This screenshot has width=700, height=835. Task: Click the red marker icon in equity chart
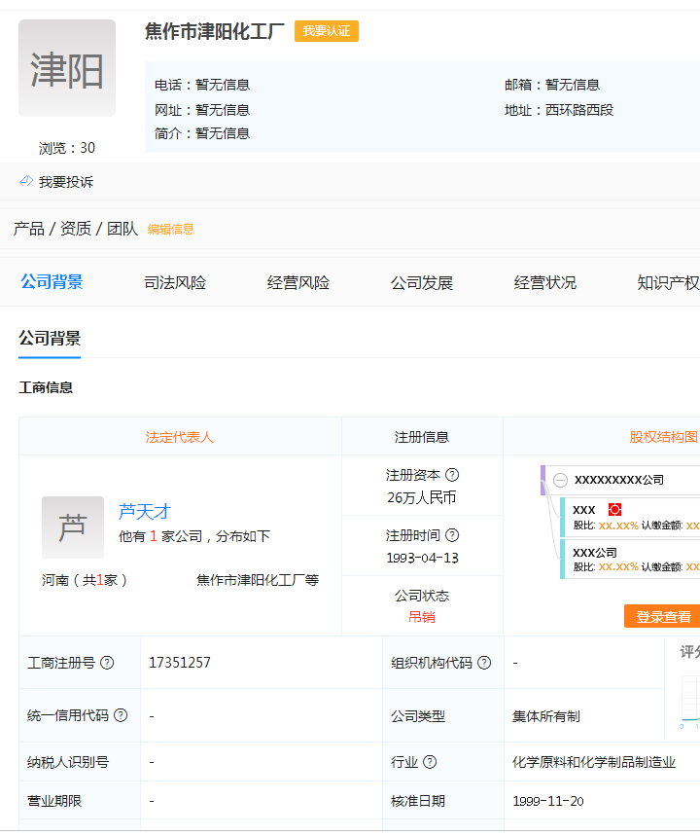[x=614, y=510]
